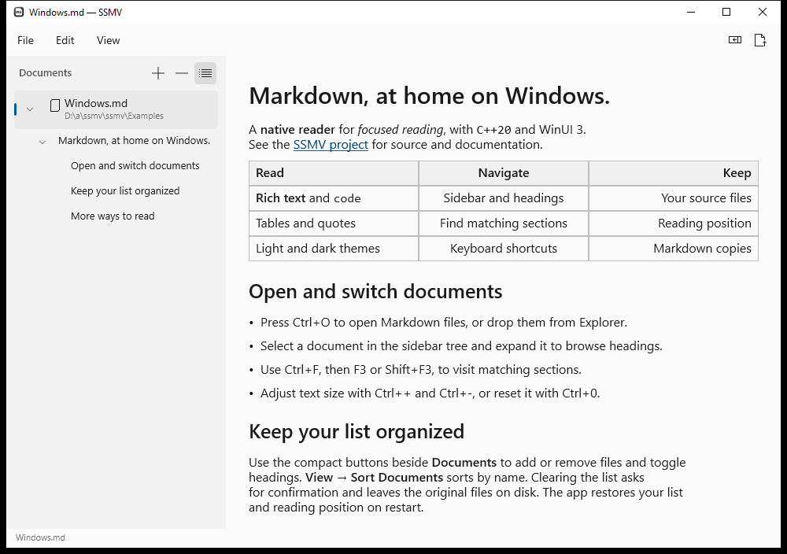Click the add document plus icon
The image size is (787, 554).
click(158, 73)
